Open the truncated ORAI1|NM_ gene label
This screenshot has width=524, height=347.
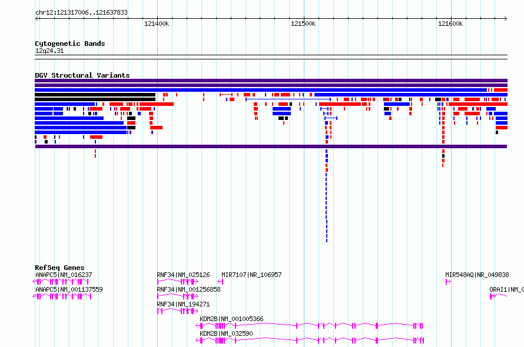click(x=506, y=289)
